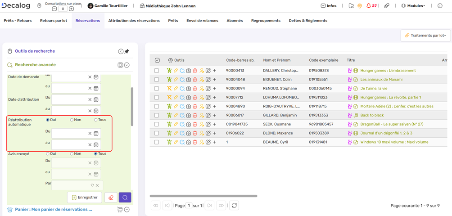Viewport: 452px width, 216px height.
Task: Switch to the Abonnés tab
Action: (x=235, y=21)
